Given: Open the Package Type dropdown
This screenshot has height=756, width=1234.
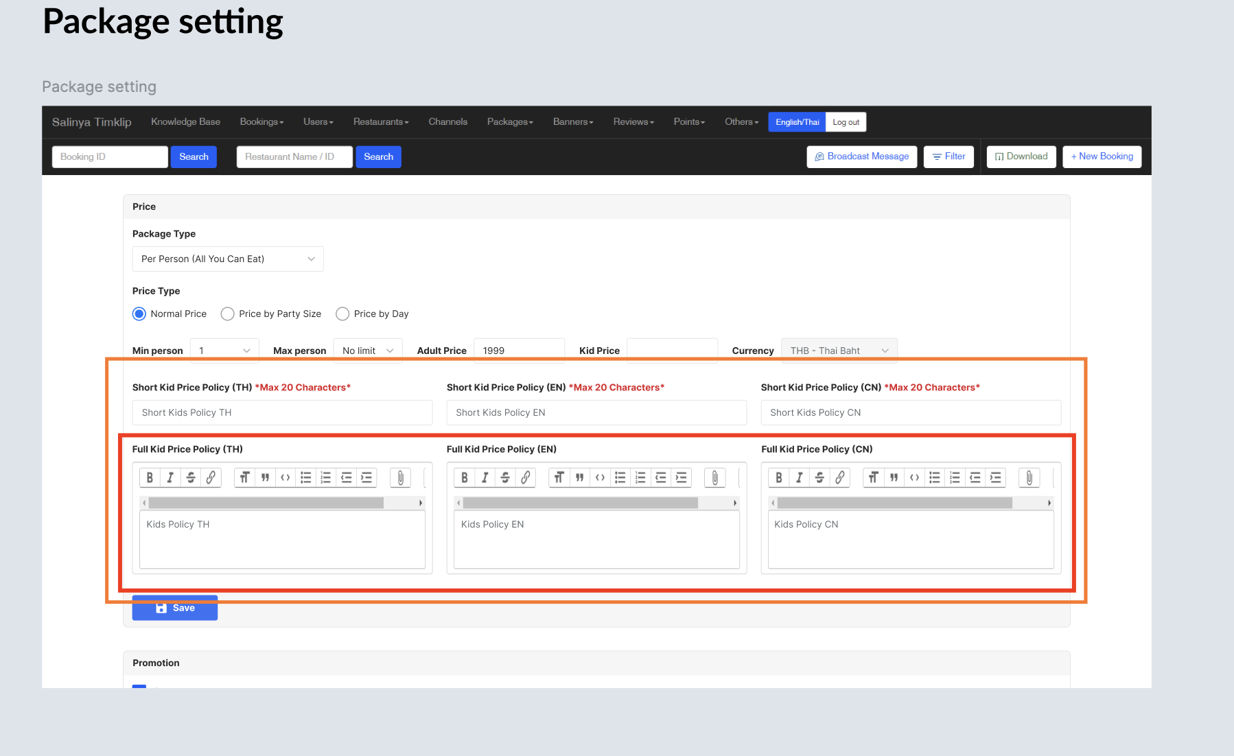Looking at the screenshot, I should tap(227, 259).
